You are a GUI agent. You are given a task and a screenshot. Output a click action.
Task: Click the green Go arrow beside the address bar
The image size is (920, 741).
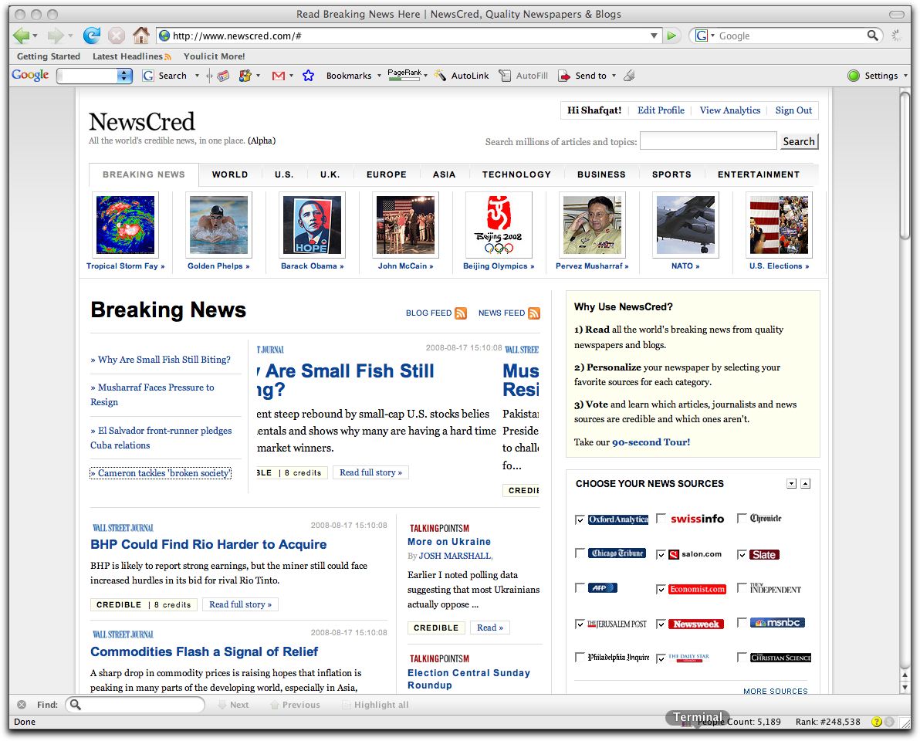click(x=671, y=36)
